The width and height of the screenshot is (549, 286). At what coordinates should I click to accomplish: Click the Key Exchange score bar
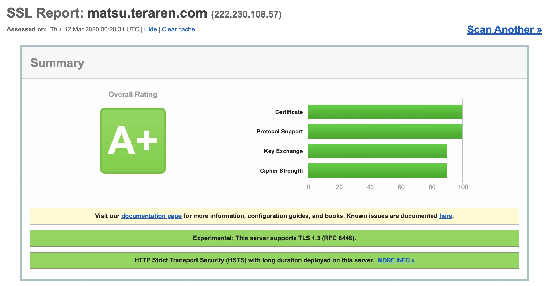coord(377,151)
